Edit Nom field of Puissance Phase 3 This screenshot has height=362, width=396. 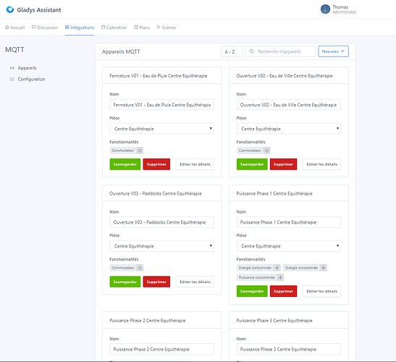coord(289,349)
